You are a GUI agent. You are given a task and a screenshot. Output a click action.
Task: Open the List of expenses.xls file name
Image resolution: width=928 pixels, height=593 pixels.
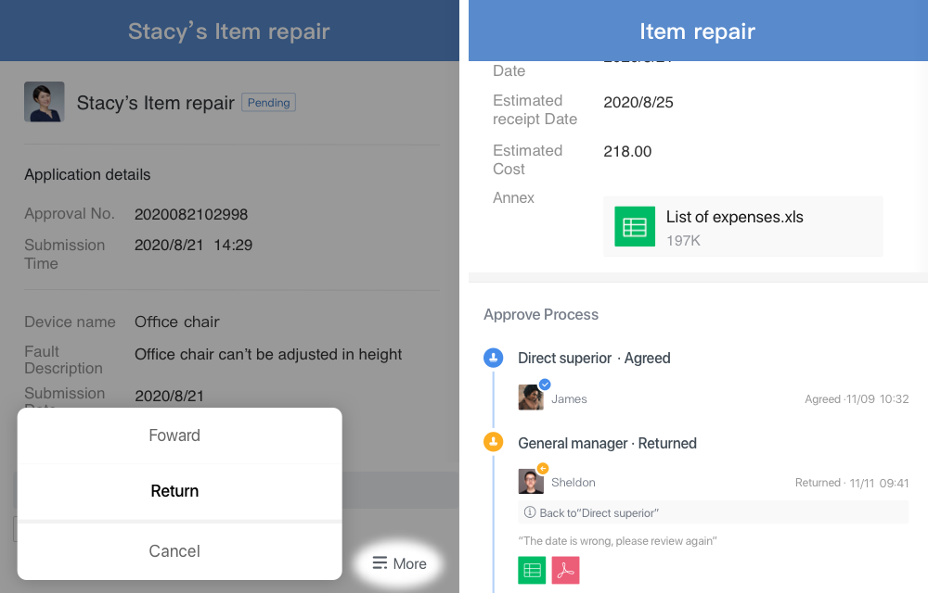point(734,217)
